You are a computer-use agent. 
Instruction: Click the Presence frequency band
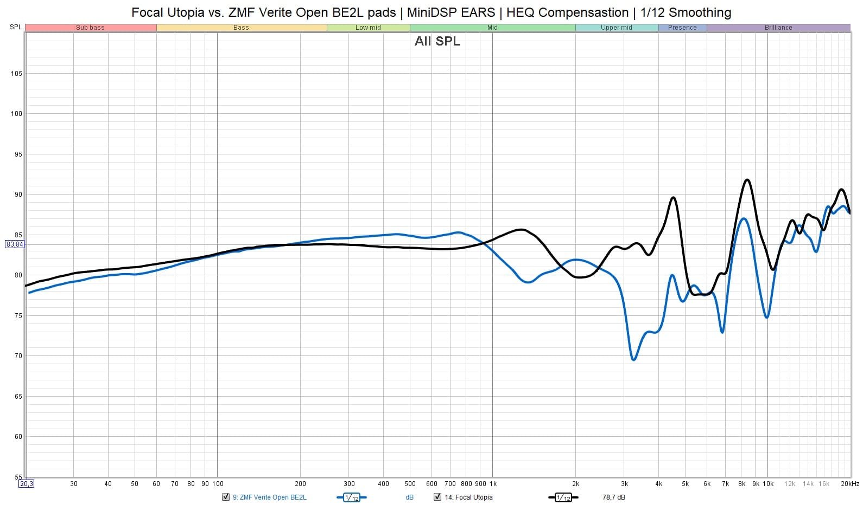682,28
